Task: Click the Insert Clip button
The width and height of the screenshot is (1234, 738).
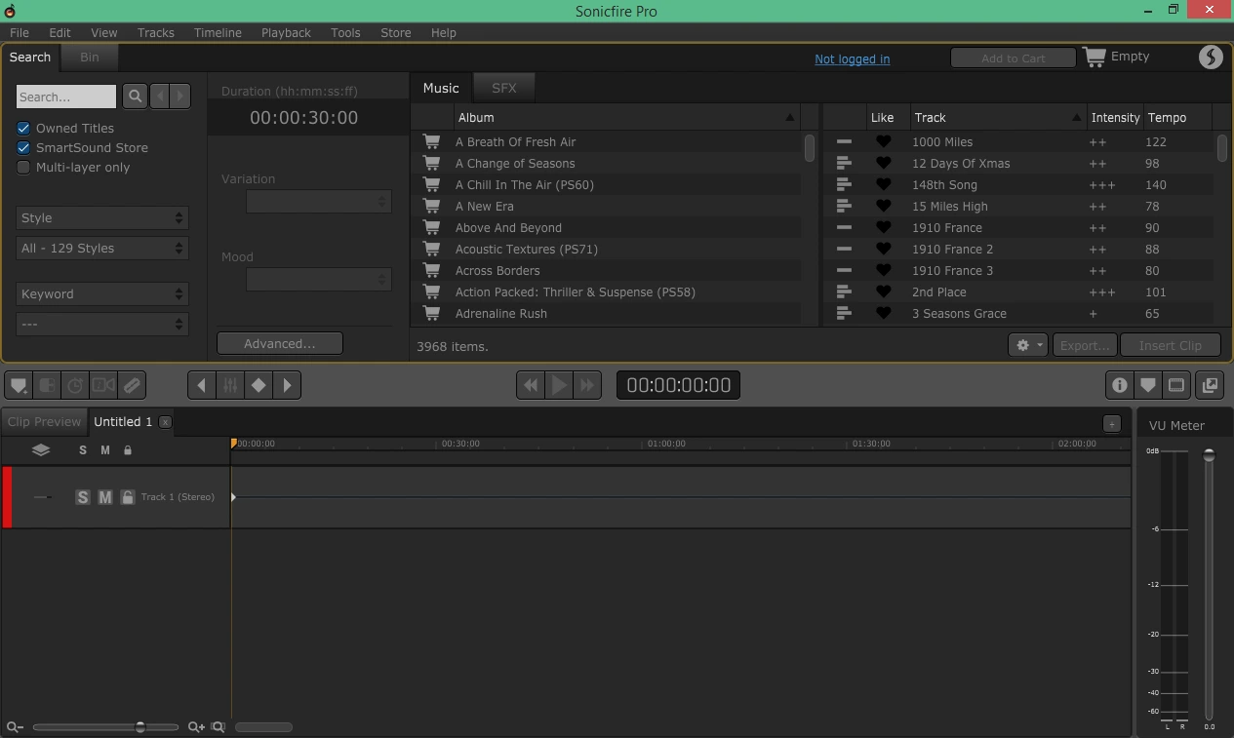Action: tap(1170, 345)
